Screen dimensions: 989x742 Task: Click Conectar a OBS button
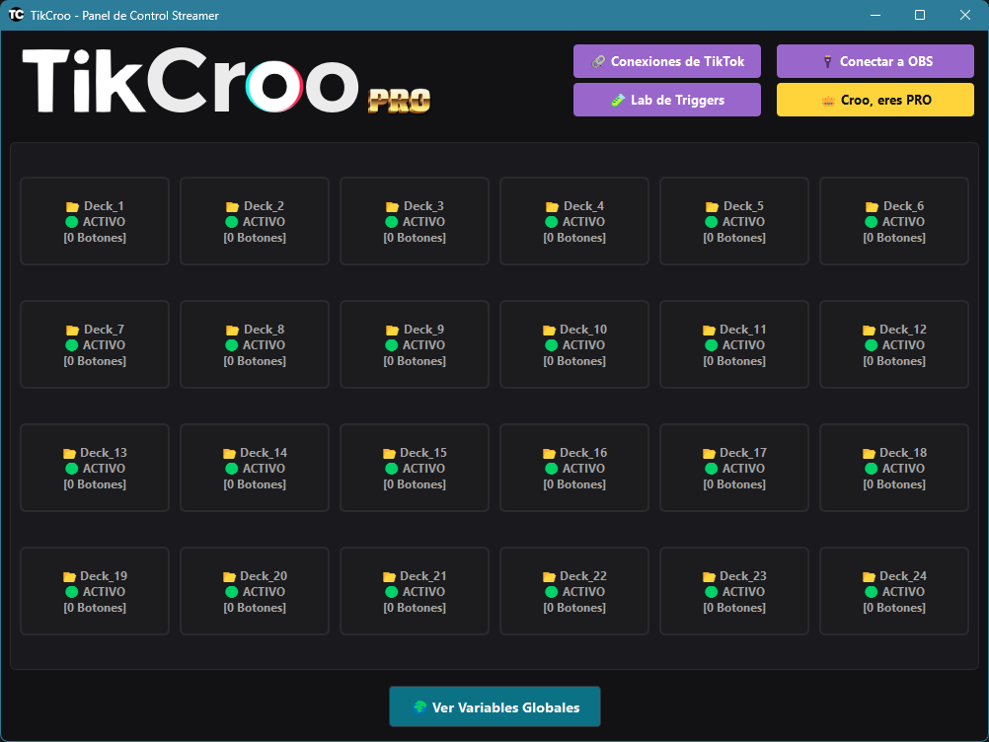(875, 61)
